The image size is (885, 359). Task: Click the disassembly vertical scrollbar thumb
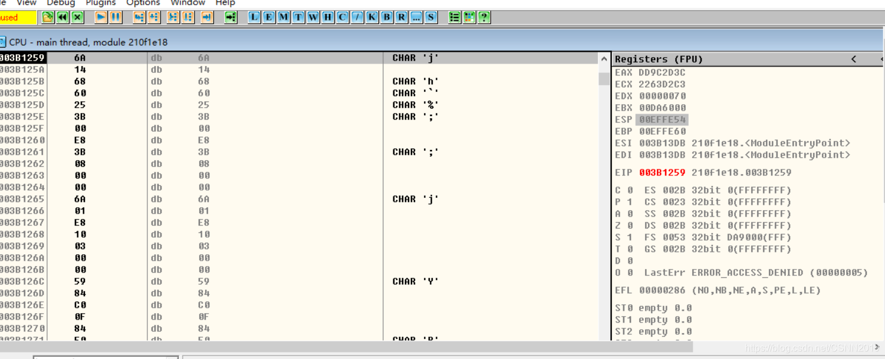pos(604,78)
